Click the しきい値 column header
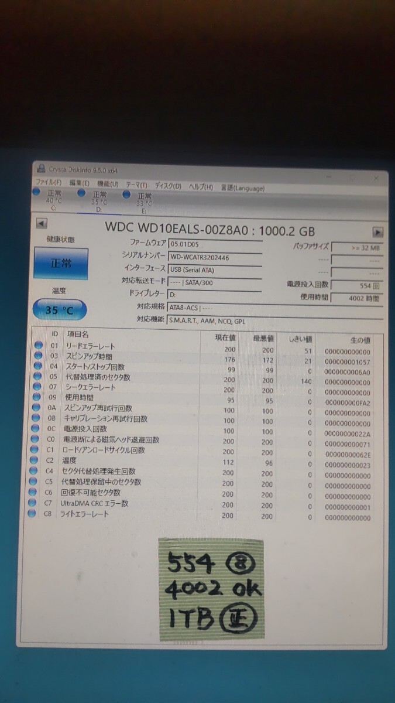This screenshot has width=395, height=703. [x=301, y=339]
